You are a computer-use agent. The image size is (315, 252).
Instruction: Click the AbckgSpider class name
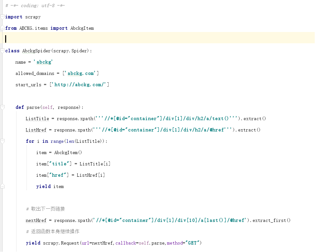click(36, 51)
